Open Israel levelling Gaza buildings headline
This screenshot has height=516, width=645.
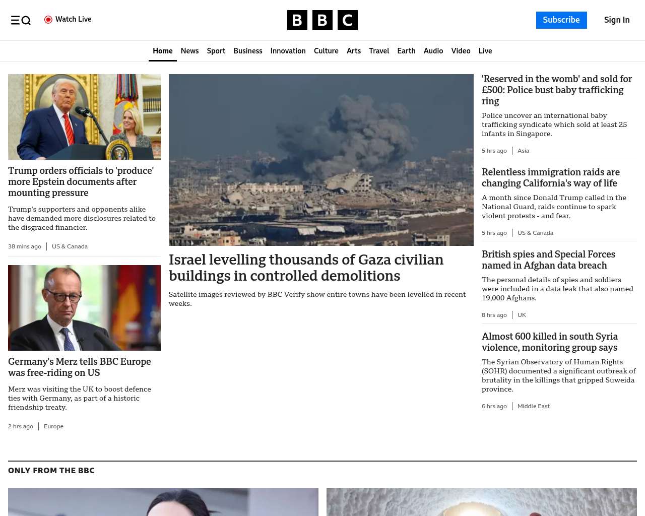pyautogui.click(x=306, y=268)
